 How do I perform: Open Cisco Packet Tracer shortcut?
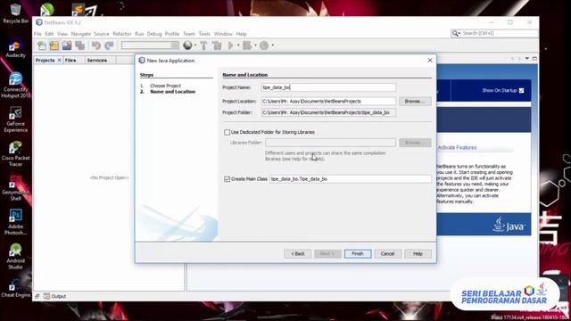pos(15,153)
